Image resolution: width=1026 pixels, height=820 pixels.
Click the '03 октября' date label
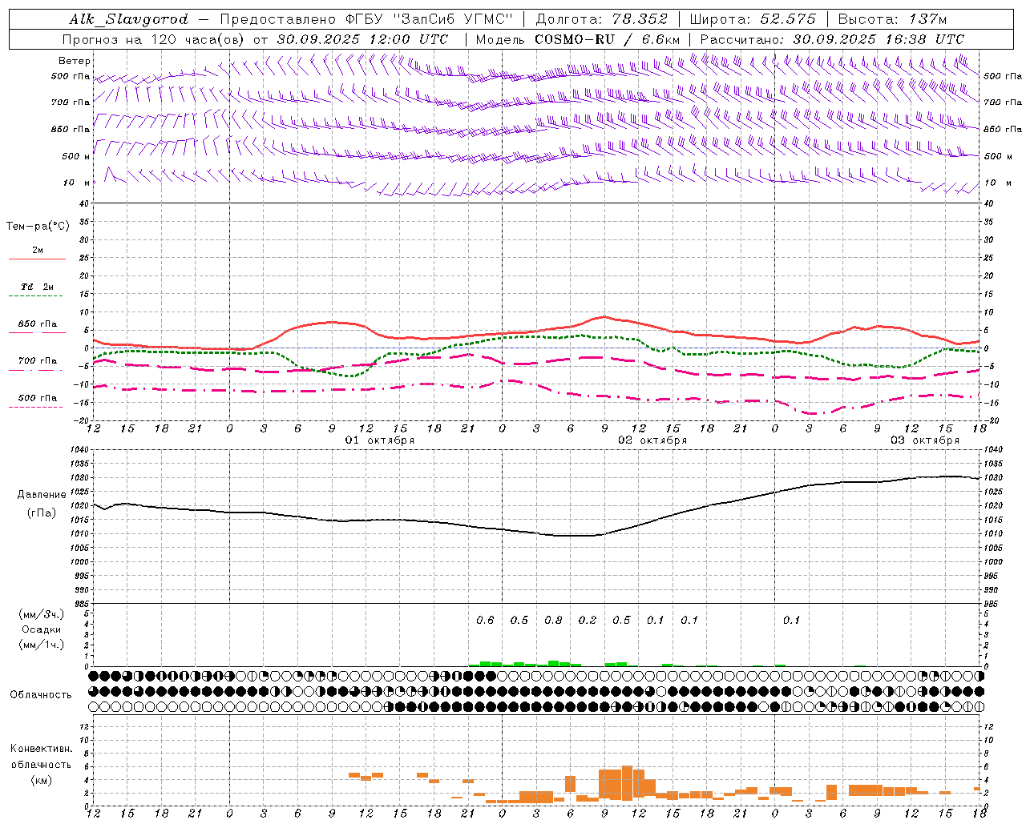pyautogui.click(x=925, y=440)
